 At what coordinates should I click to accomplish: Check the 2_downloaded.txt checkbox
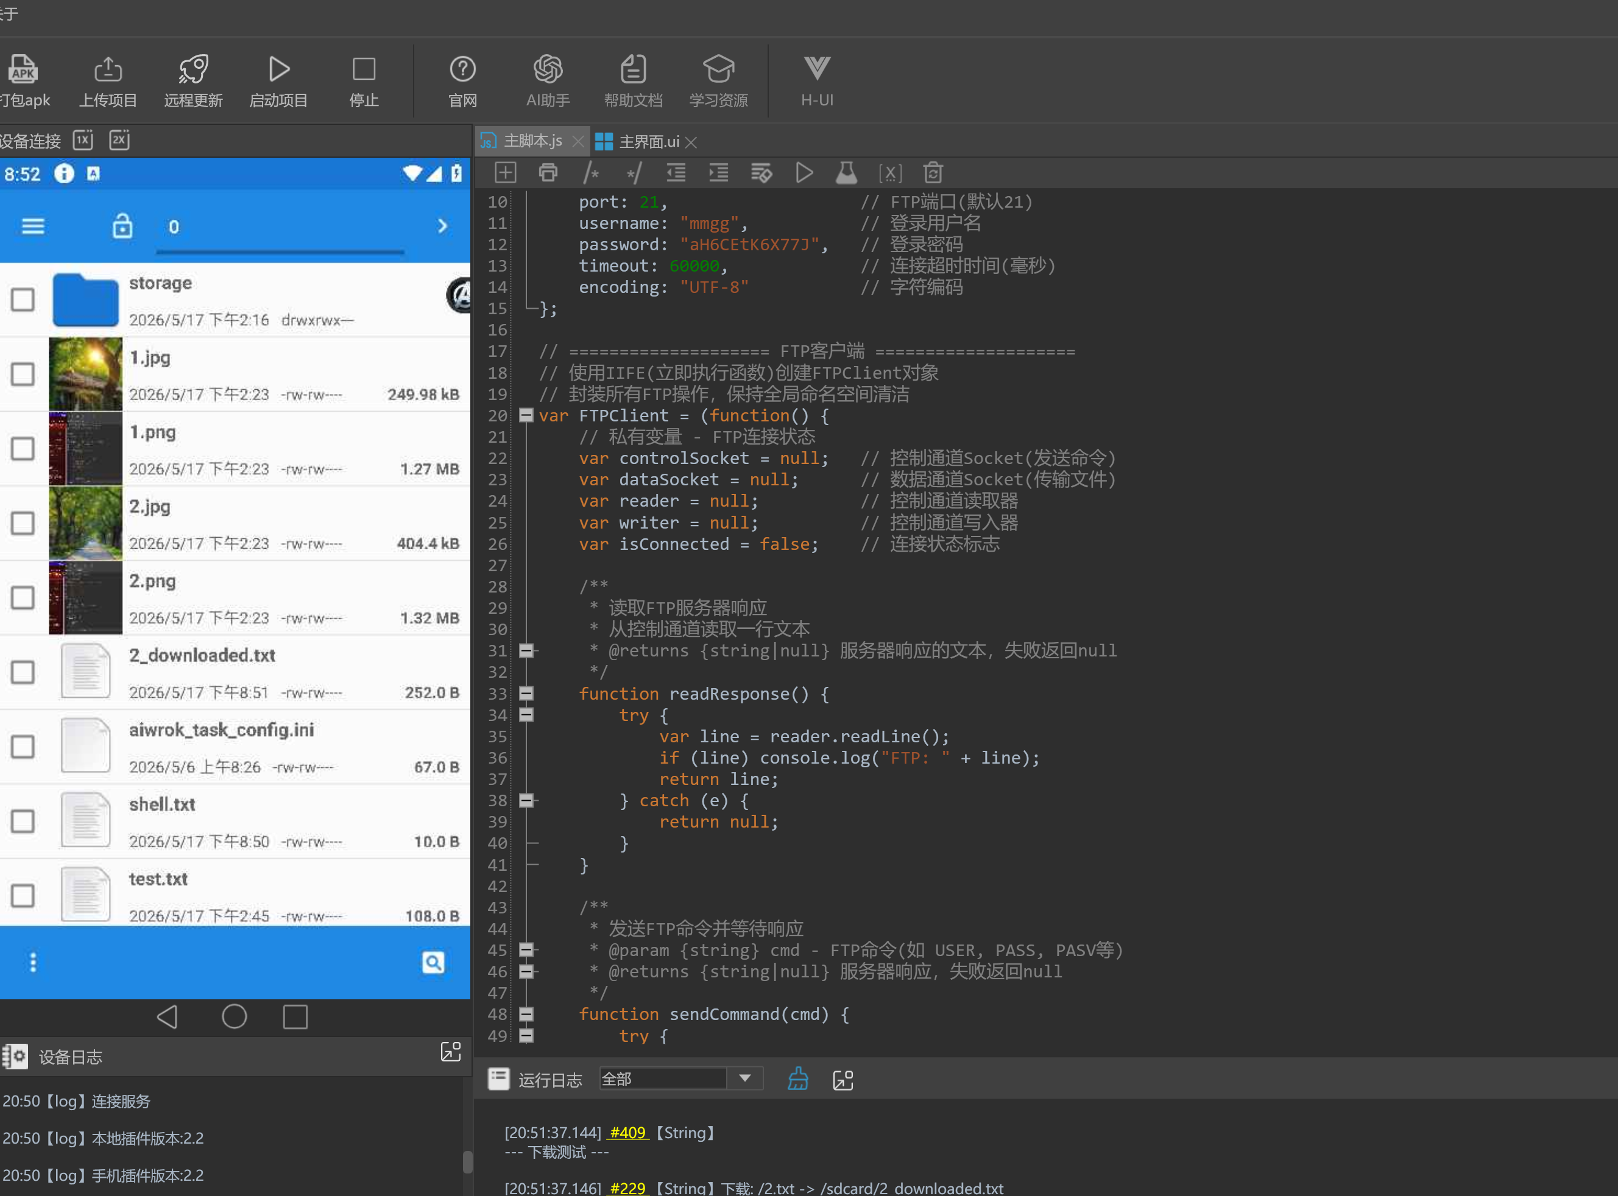[23, 672]
